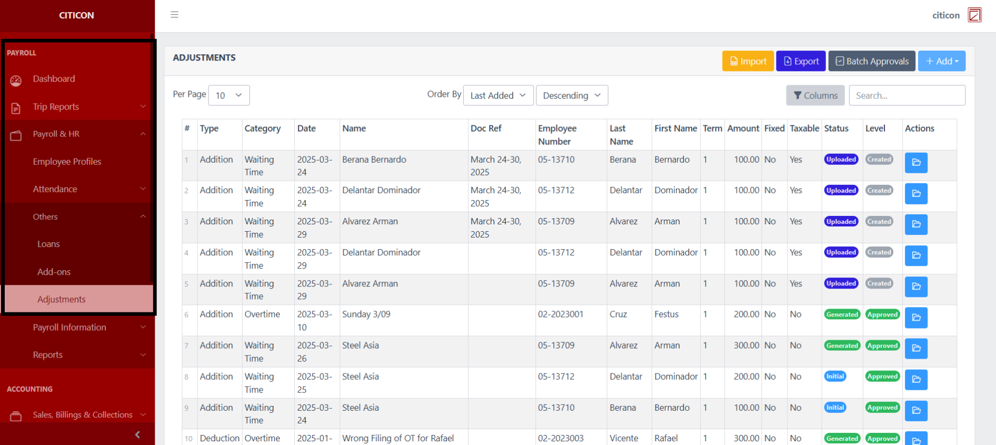Select Employee Profiles in the sidebar
The image size is (996, 445).
tap(67, 162)
